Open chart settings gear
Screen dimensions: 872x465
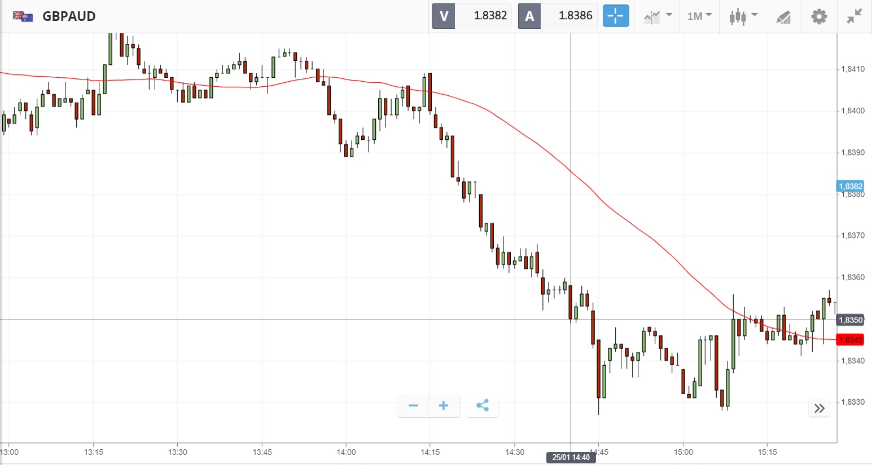[x=819, y=16]
